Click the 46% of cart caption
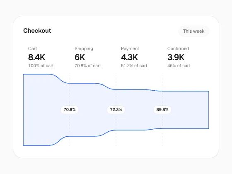The image size is (232, 174). [x=179, y=65]
